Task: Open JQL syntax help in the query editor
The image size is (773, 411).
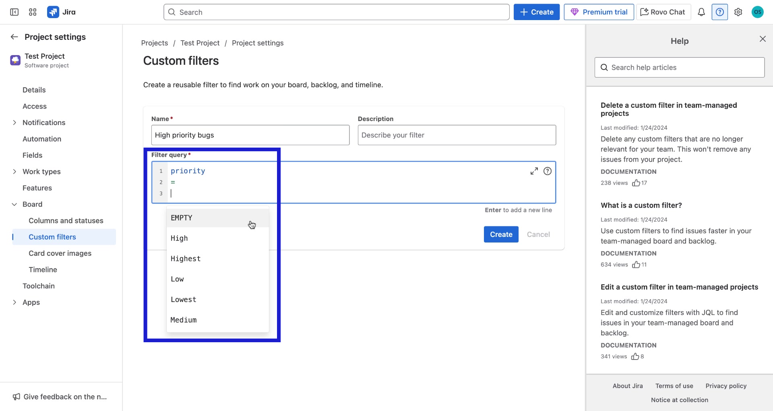Action: click(548, 171)
